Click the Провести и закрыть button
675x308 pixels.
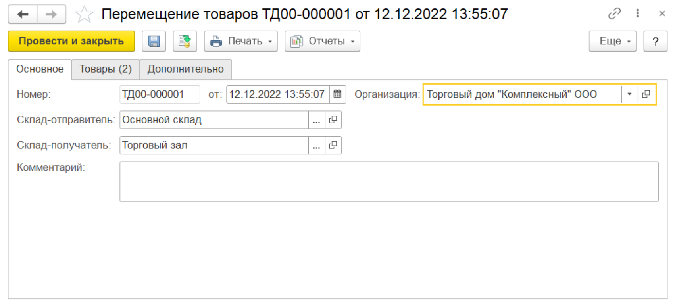71,41
